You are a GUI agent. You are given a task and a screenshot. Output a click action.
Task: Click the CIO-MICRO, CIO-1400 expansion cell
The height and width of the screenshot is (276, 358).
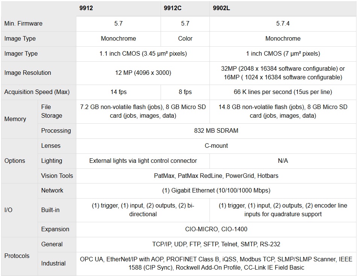pos(216,229)
